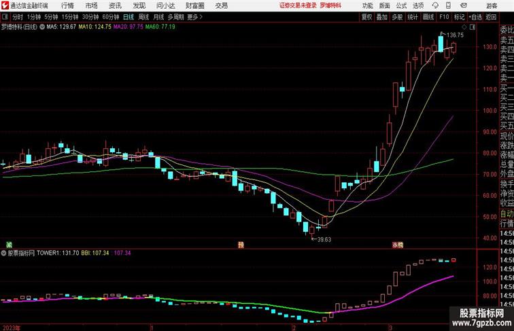Switch to 30分钟 period

pyautogui.click(x=90, y=17)
